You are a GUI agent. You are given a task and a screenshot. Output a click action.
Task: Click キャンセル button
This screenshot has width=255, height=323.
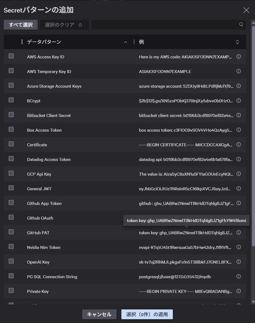[x=99, y=314]
